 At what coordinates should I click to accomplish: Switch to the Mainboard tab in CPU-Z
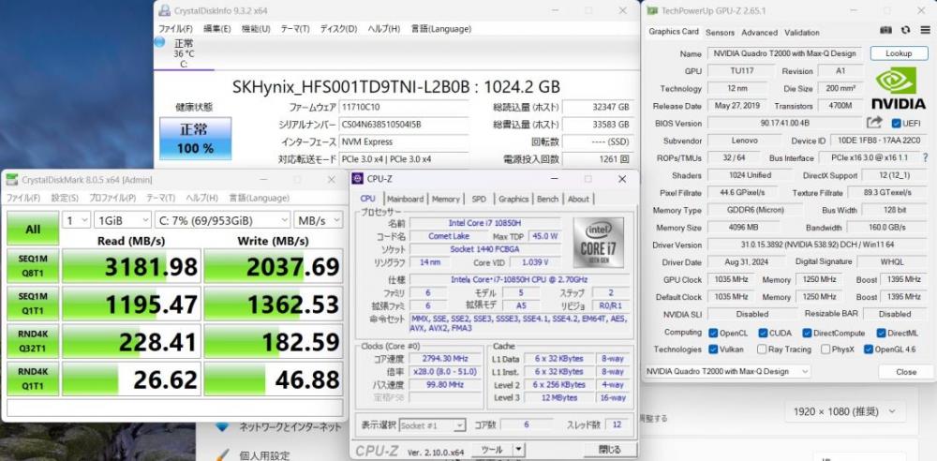pos(405,199)
